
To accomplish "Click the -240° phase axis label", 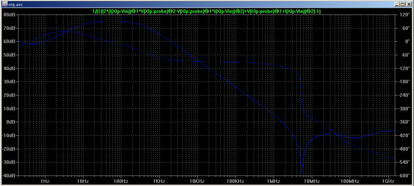I will (x=404, y=95).
